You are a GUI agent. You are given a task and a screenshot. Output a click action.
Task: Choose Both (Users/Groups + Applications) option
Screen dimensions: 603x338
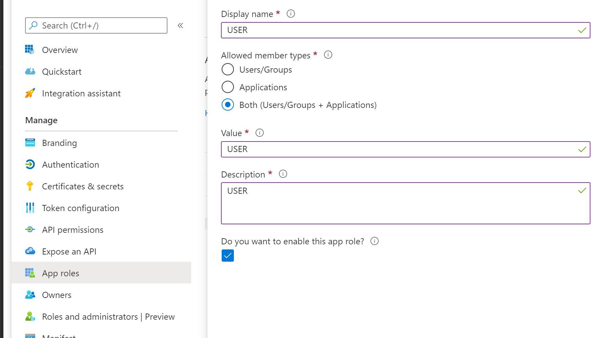[x=228, y=105]
